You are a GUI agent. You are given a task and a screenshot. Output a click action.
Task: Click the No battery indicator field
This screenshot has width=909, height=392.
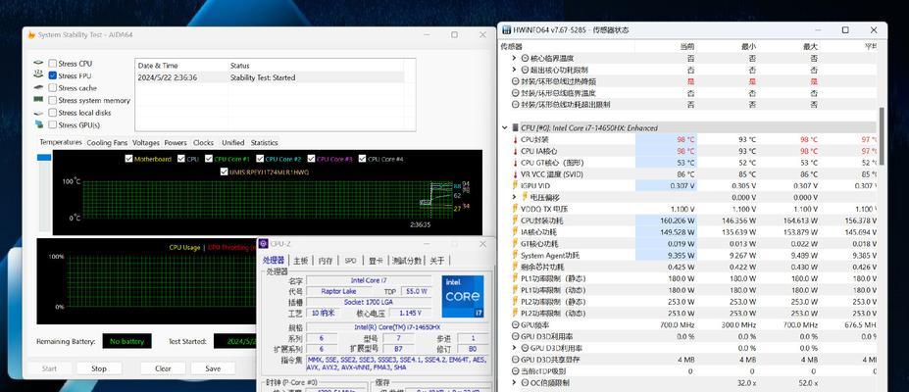[x=126, y=341]
